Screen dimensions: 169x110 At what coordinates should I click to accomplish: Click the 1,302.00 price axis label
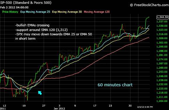[x=162, y=43]
